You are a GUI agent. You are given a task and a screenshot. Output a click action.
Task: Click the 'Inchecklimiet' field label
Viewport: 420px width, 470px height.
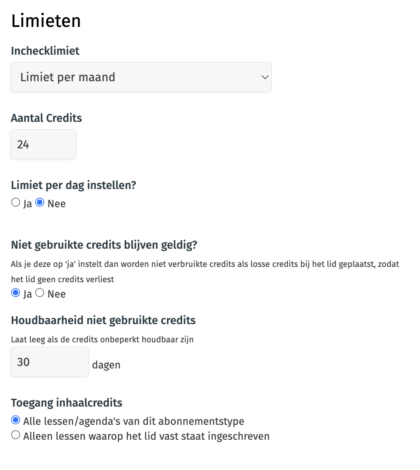(x=45, y=51)
